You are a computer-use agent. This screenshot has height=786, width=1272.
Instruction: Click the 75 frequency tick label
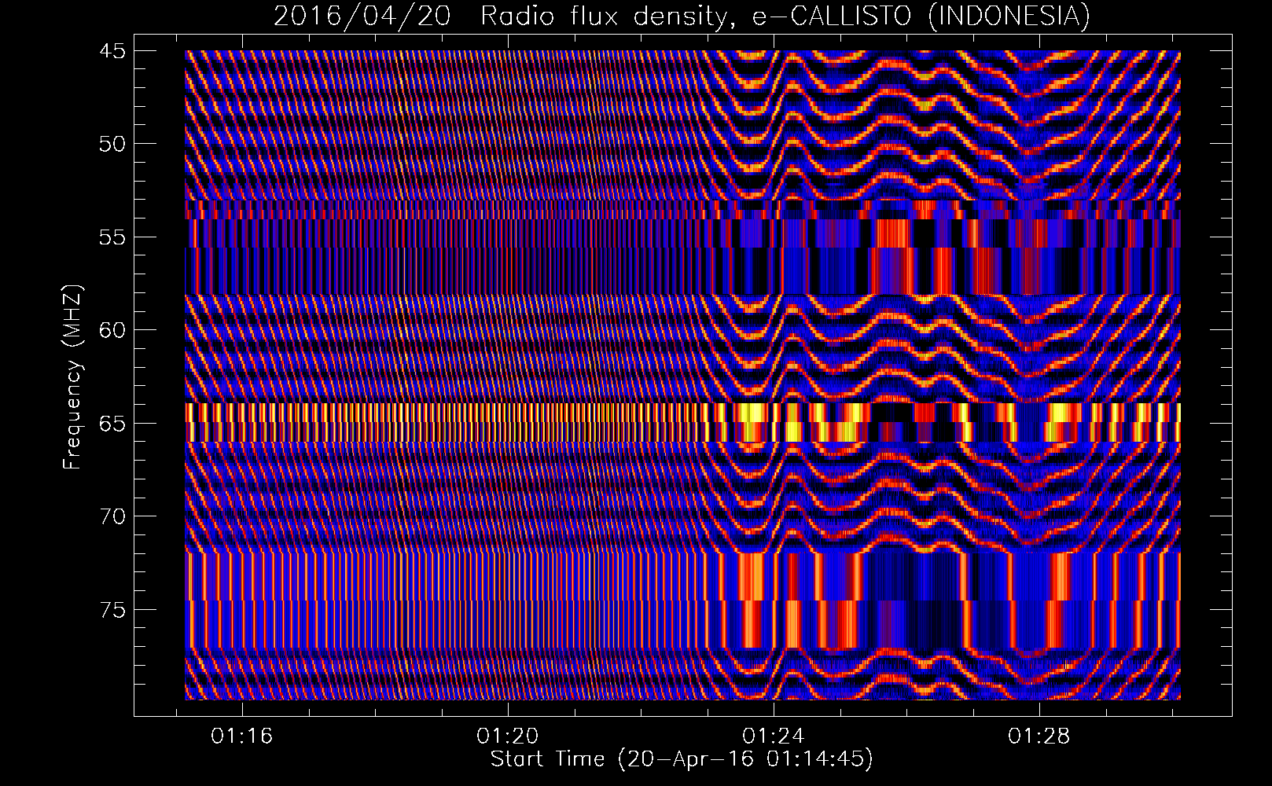pos(112,610)
